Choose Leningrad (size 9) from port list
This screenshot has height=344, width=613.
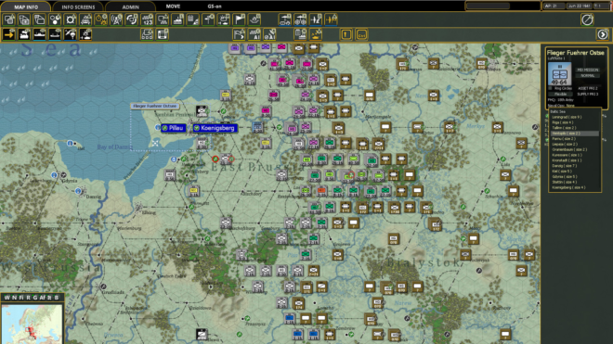click(574, 117)
